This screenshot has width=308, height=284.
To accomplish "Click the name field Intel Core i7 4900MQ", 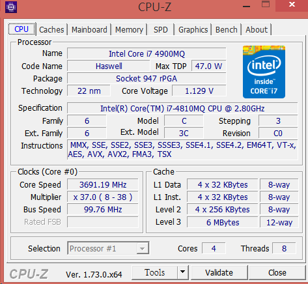I will (x=147, y=53).
